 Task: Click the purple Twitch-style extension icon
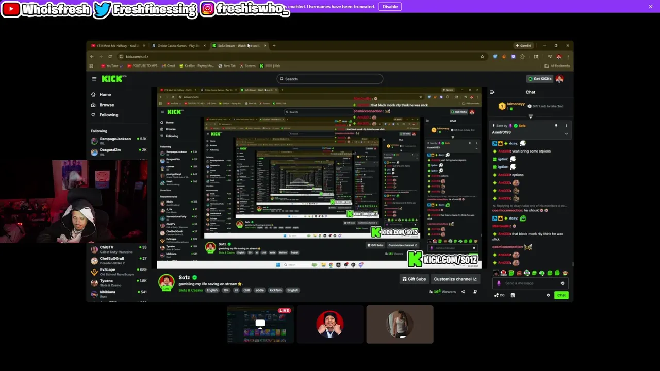pyautogui.click(x=513, y=56)
